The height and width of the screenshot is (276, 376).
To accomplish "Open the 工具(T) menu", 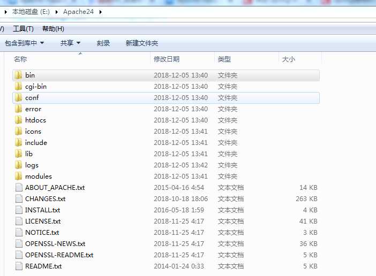I will point(23,29).
